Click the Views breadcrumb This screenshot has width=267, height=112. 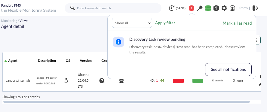click(x=24, y=21)
